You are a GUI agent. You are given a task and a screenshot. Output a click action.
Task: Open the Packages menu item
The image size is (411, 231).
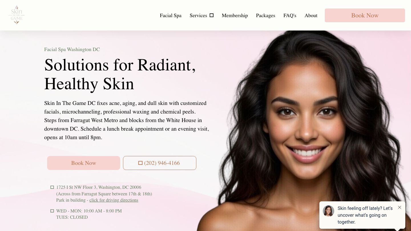click(265, 15)
